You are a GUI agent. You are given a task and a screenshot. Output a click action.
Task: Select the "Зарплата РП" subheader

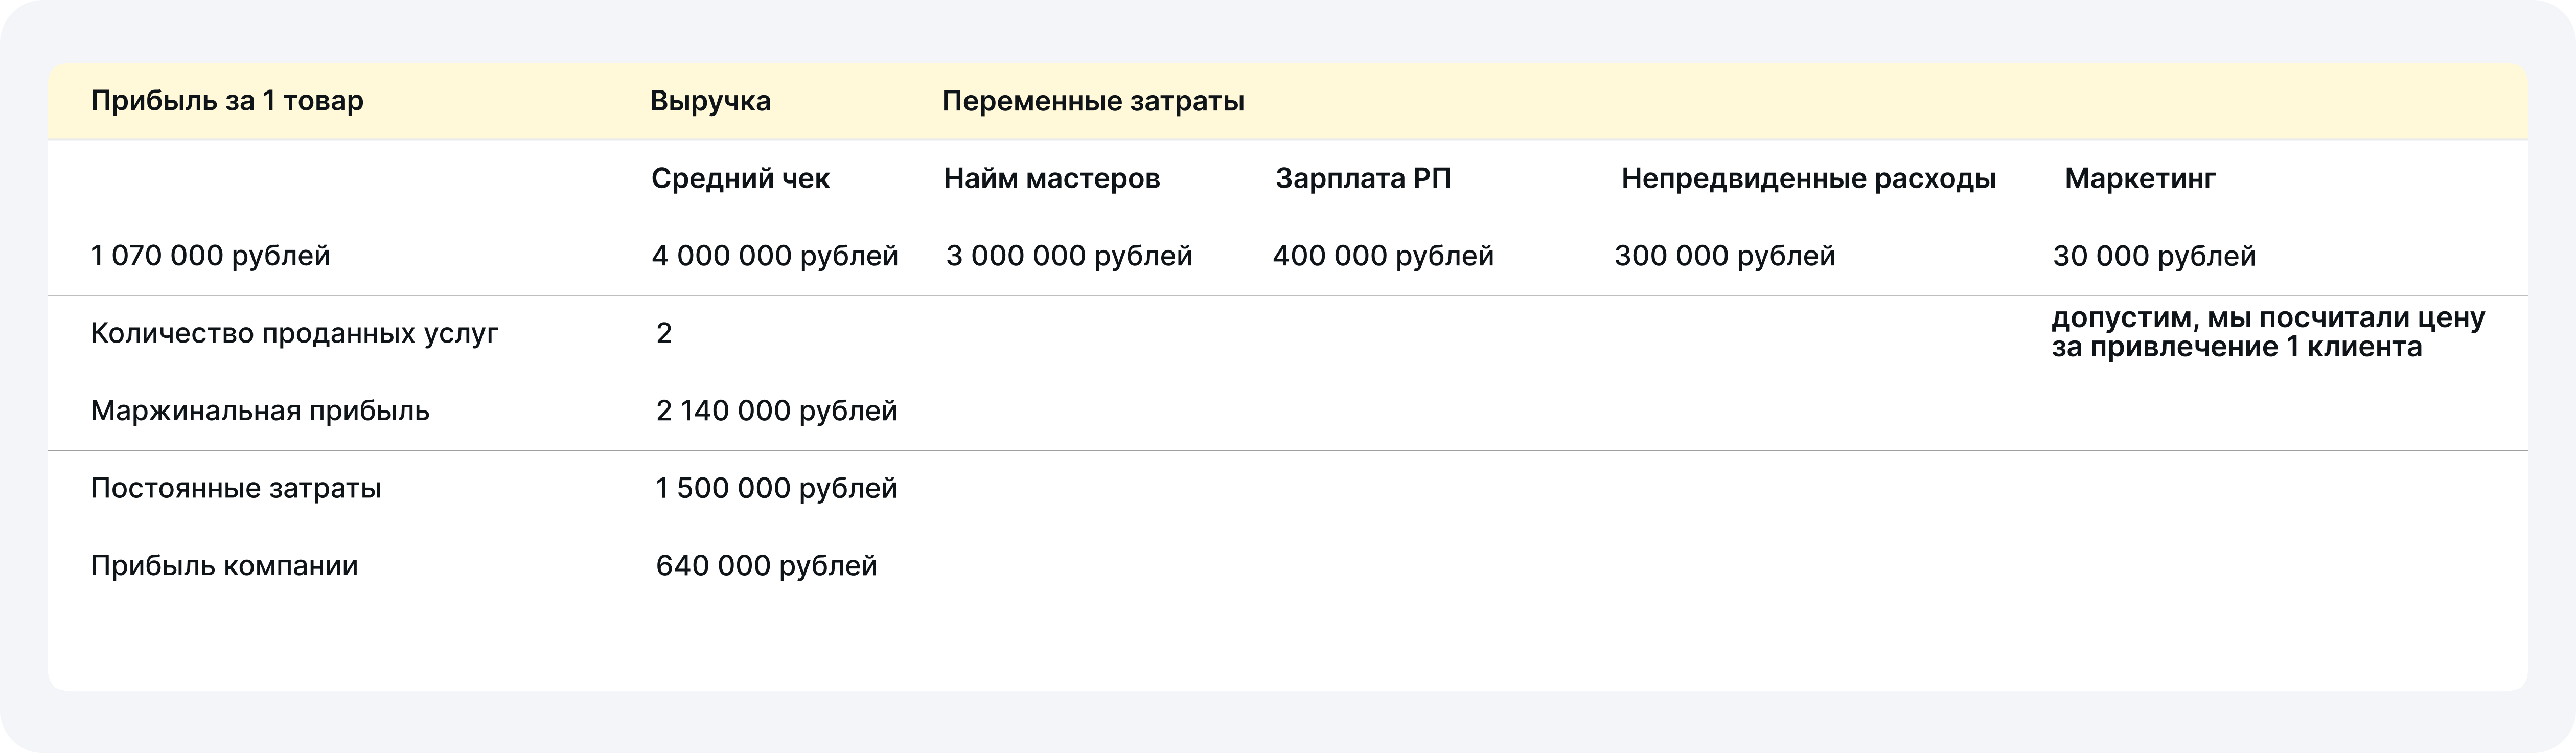pos(1363,179)
